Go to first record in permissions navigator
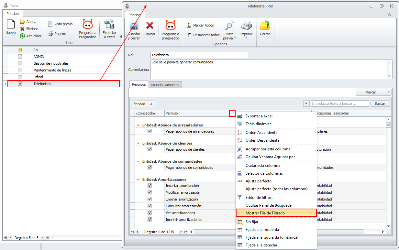The image size is (399, 250). click(132, 232)
